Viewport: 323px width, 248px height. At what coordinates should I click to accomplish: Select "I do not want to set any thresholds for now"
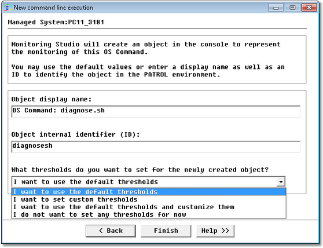149,214
